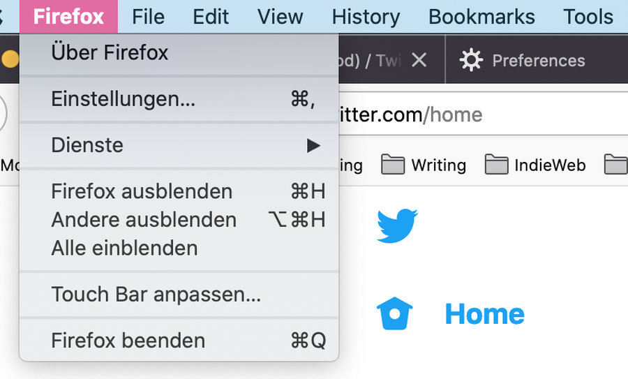Click the Home birdhouse icon
This screenshot has height=379, width=628.
[x=394, y=313]
